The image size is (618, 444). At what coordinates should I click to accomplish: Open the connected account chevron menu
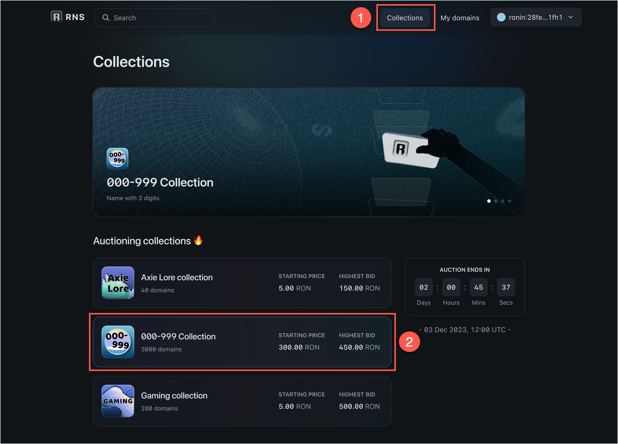[571, 17]
